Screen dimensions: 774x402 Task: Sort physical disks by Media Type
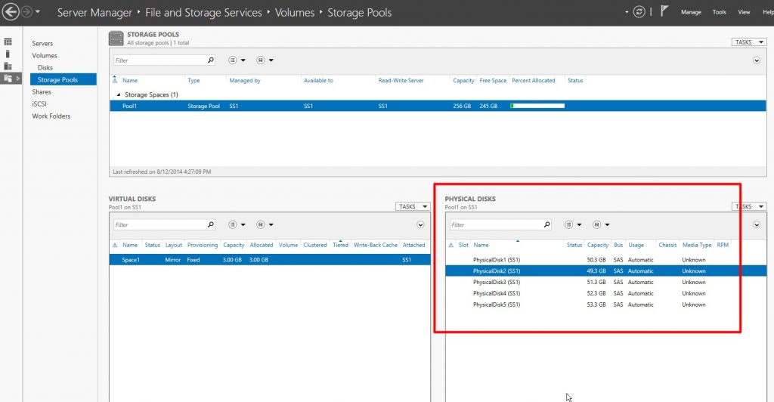[696, 245]
